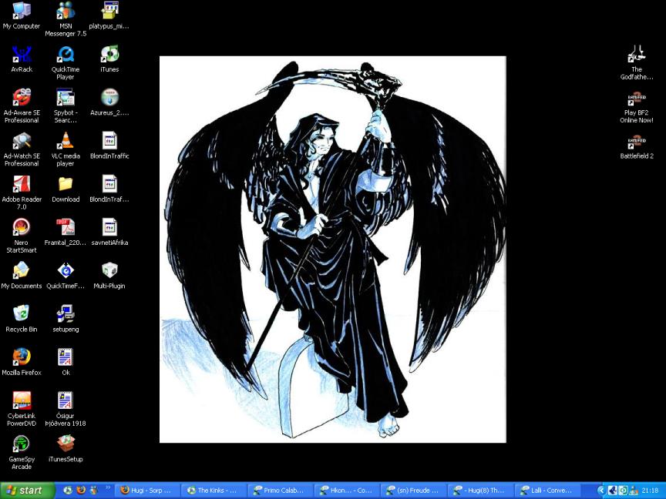This screenshot has width=666, height=499.
Task: Switch to the (sn) Freude... conversation window
Action: (x=413, y=491)
